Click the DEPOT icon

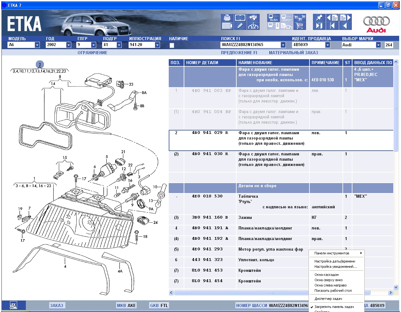287,18
